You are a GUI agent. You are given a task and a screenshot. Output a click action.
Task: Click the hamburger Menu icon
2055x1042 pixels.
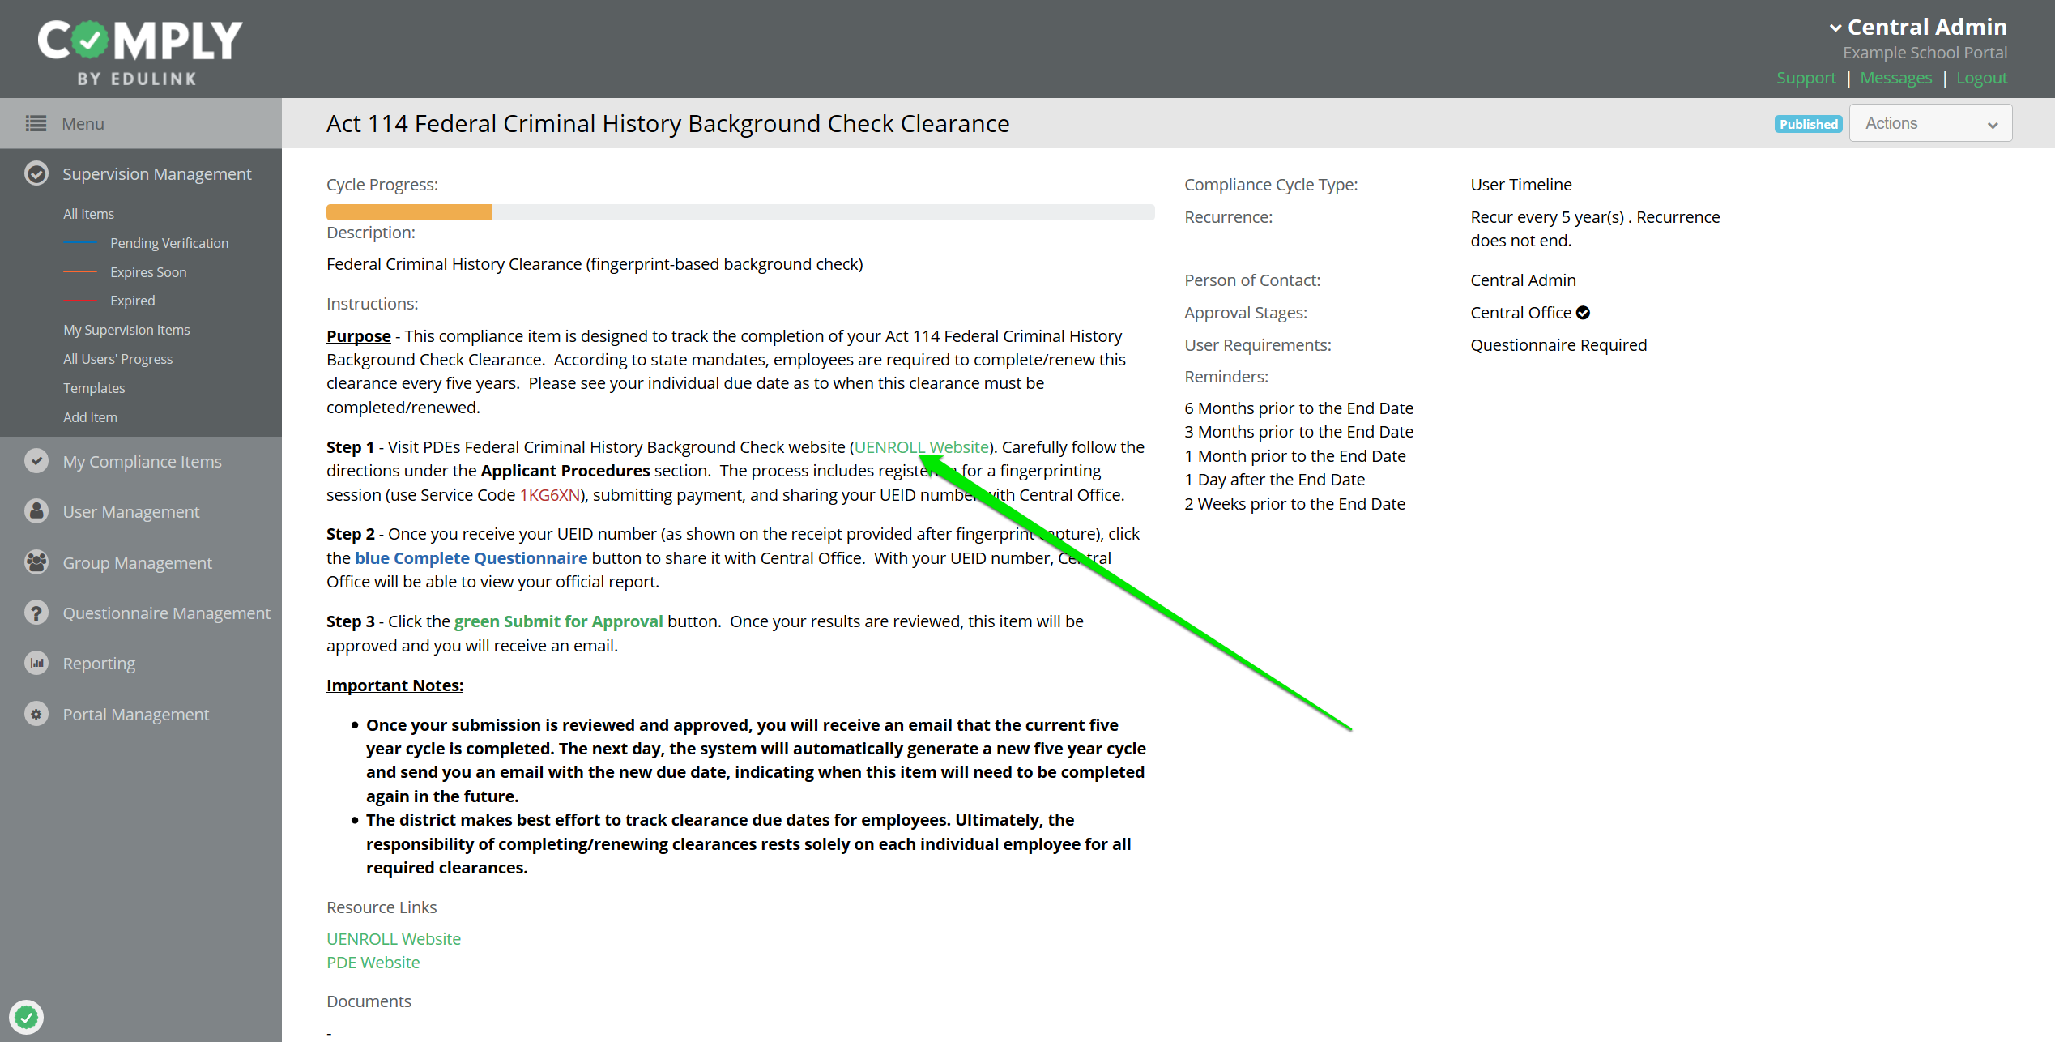coord(36,123)
